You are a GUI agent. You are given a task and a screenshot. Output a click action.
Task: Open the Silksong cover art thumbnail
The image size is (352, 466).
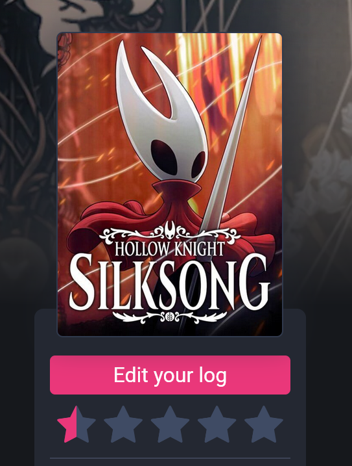click(x=170, y=185)
